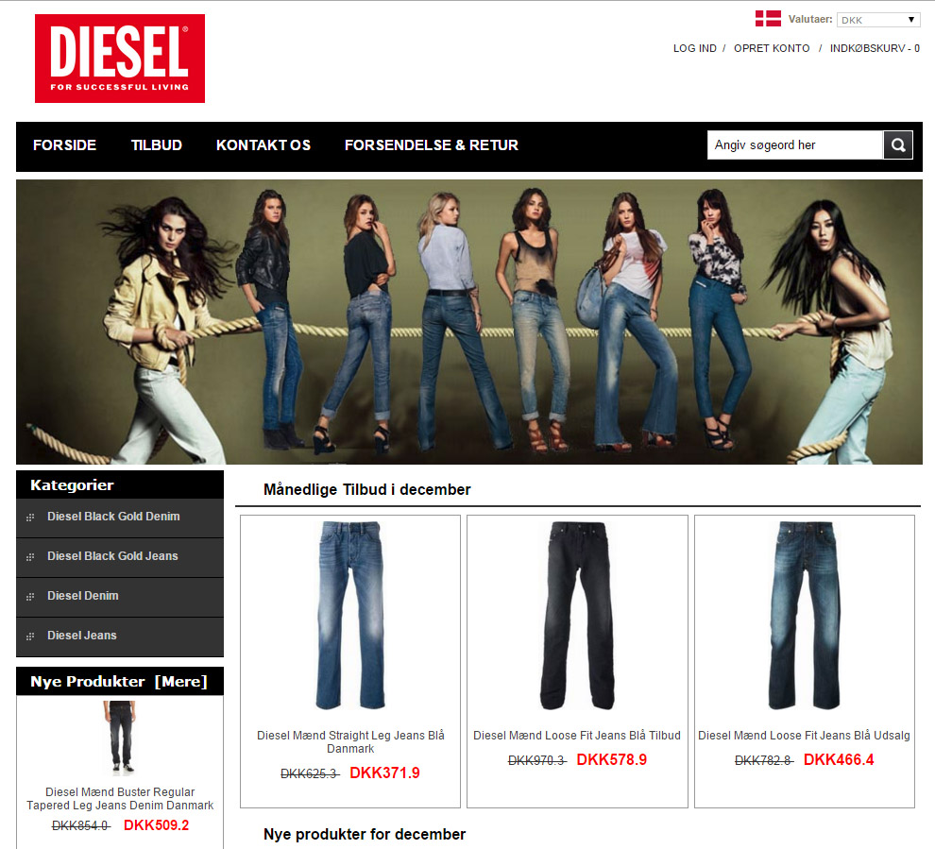Click the [Mere] link in Nye Produkter

180,682
